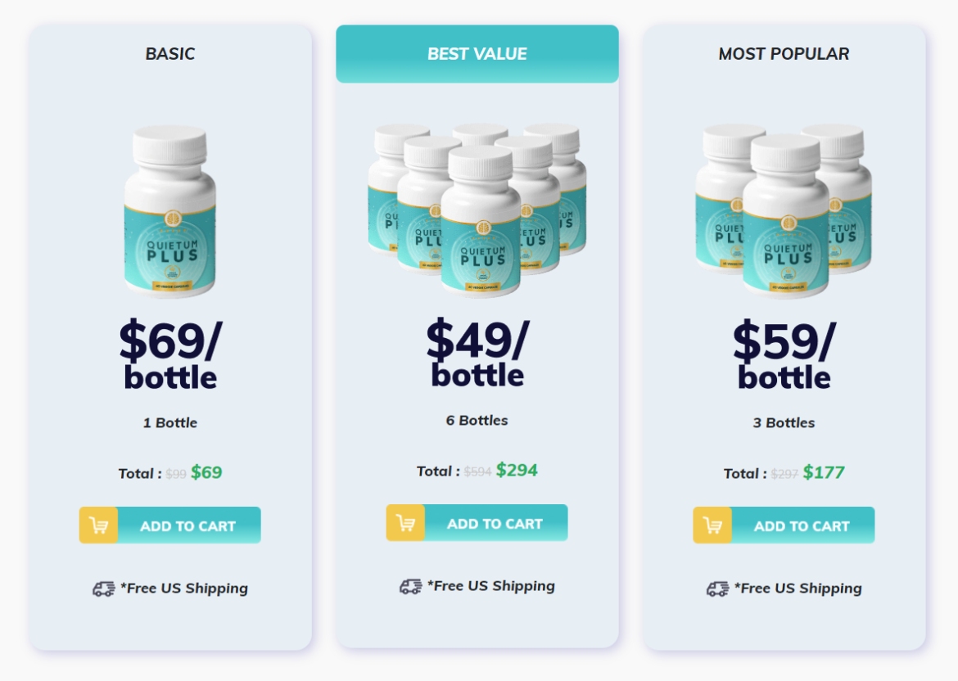Click the truck icon in the Best Value column

coord(409,587)
